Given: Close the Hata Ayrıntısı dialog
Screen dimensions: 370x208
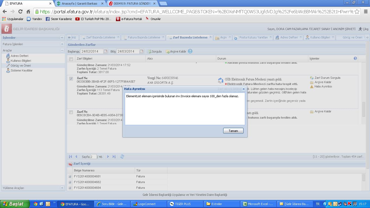Looking at the screenshot, I should click(x=243, y=89).
